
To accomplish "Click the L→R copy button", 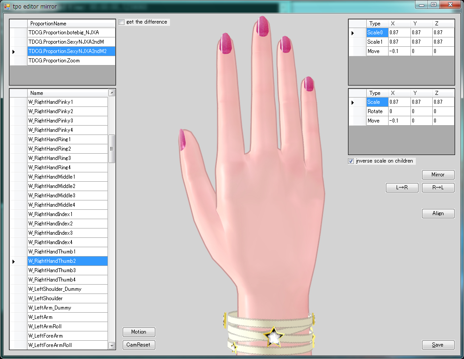I will click(402, 188).
